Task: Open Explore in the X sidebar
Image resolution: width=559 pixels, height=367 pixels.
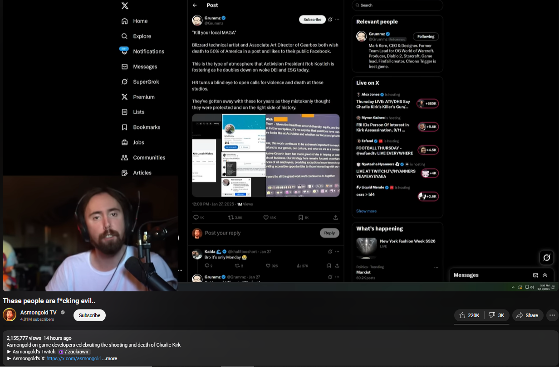Action: coord(136,36)
